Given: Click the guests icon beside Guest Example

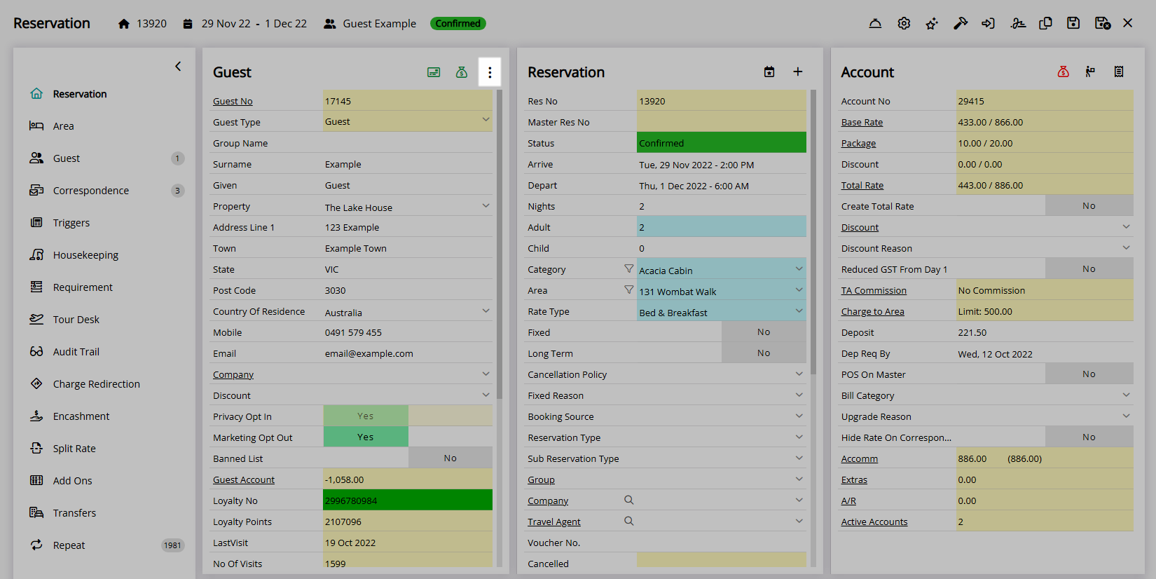Looking at the screenshot, I should [330, 24].
